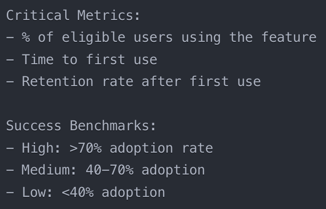The image size is (326, 209).
Task: Click 'adoption' in the Low line
Action: point(133,192)
